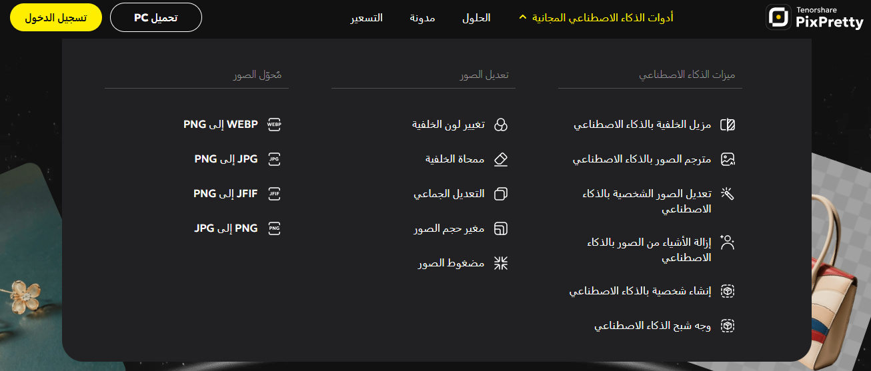The width and height of the screenshot is (871, 371).
Task: Open إزالة الأشياء من الصور link
Action: [649, 250]
